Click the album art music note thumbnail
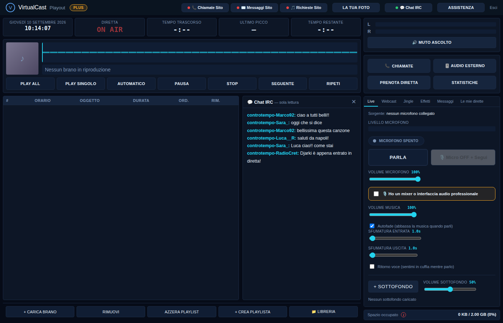The image size is (503, 323). (22, 58)
